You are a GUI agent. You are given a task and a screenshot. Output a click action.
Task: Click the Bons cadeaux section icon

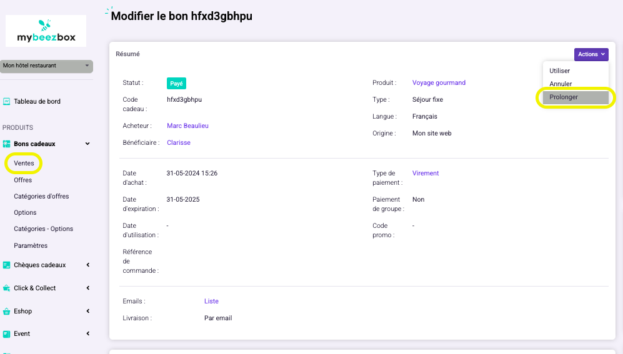click(x=6, y=144)
